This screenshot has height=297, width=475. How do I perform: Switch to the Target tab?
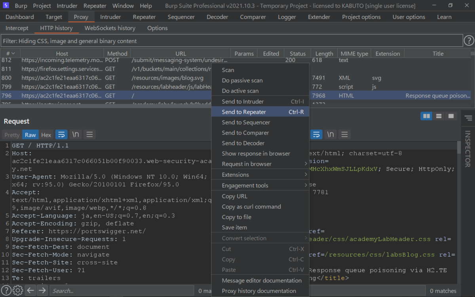click(54, 17)
